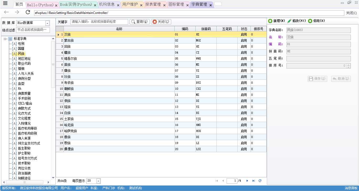Open the hamburger menu icon
The height and width of the screenshot is (191, 359).
(x=5, y=3)
